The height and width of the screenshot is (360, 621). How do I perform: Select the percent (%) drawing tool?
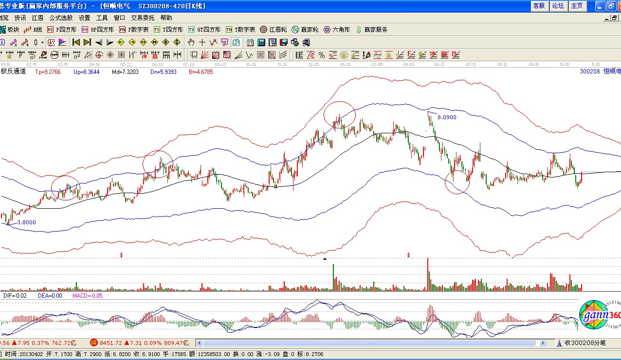pos(321,55)
